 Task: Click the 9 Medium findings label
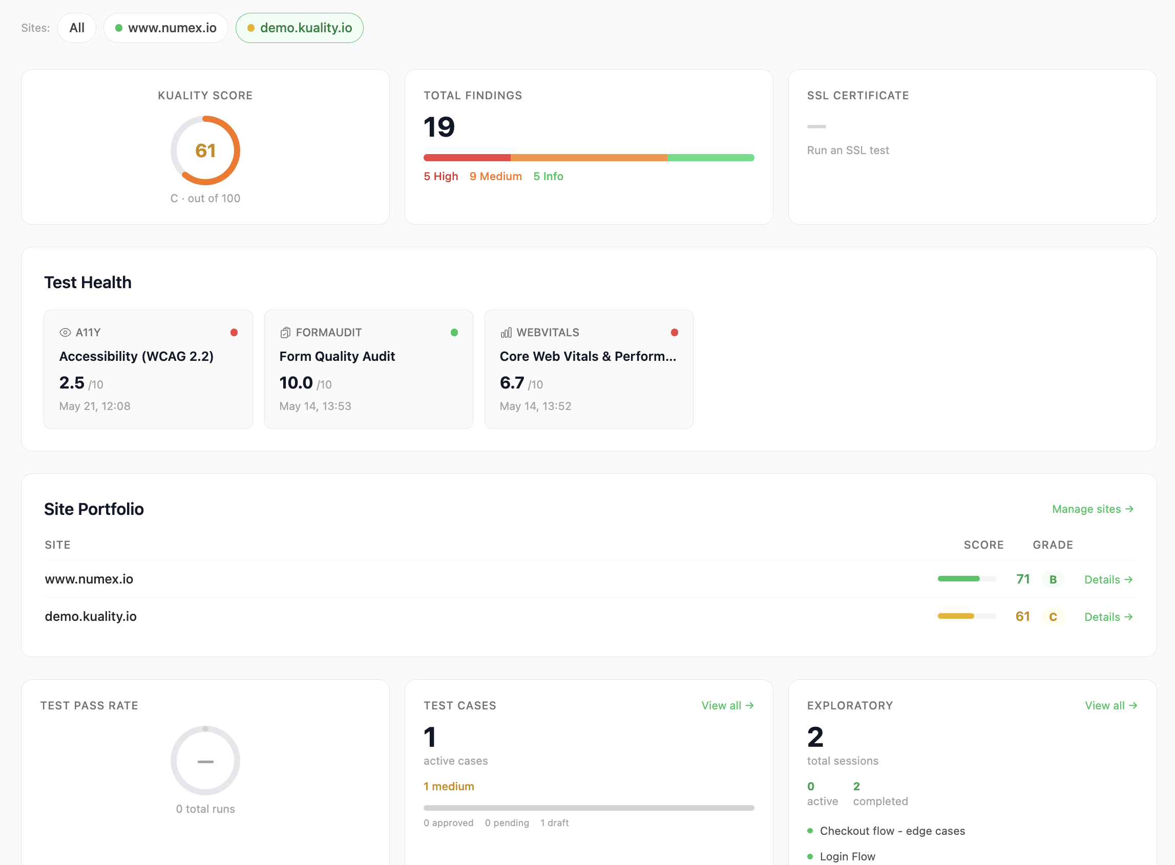coord(496,177)
